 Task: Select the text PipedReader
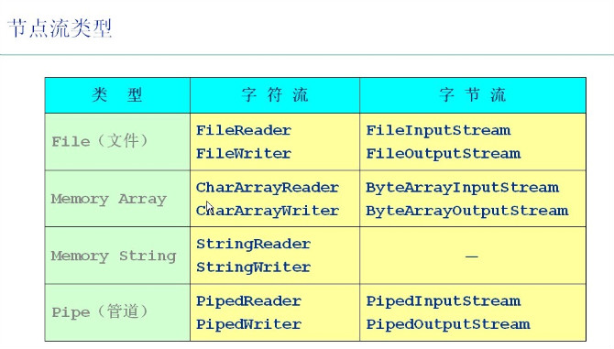point(248,301)
